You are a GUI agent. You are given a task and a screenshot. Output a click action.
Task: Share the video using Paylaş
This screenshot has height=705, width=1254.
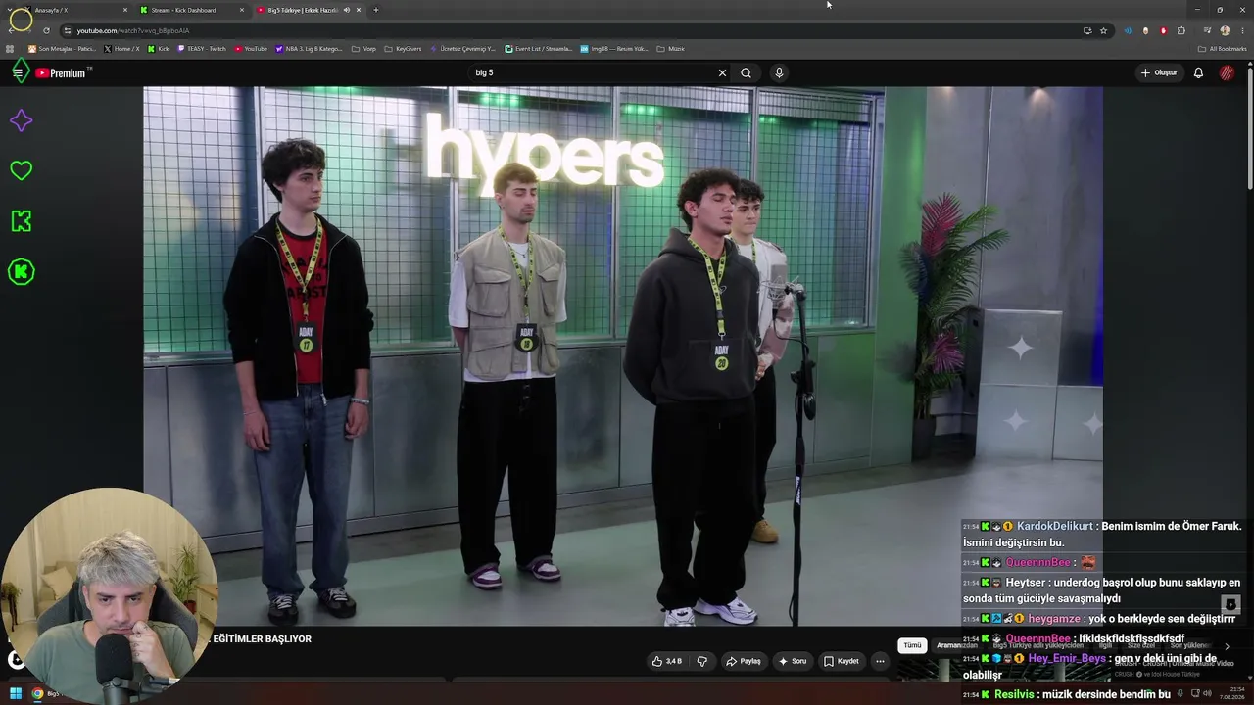743,661
